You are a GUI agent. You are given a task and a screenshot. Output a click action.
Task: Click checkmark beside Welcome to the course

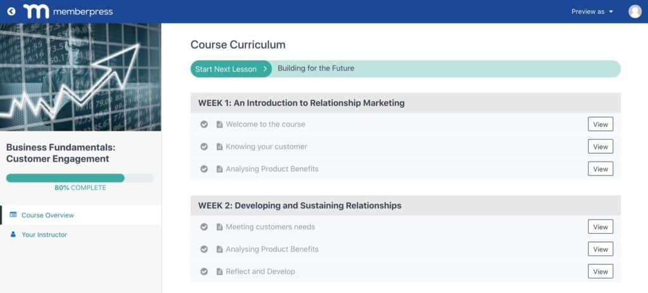204,124
